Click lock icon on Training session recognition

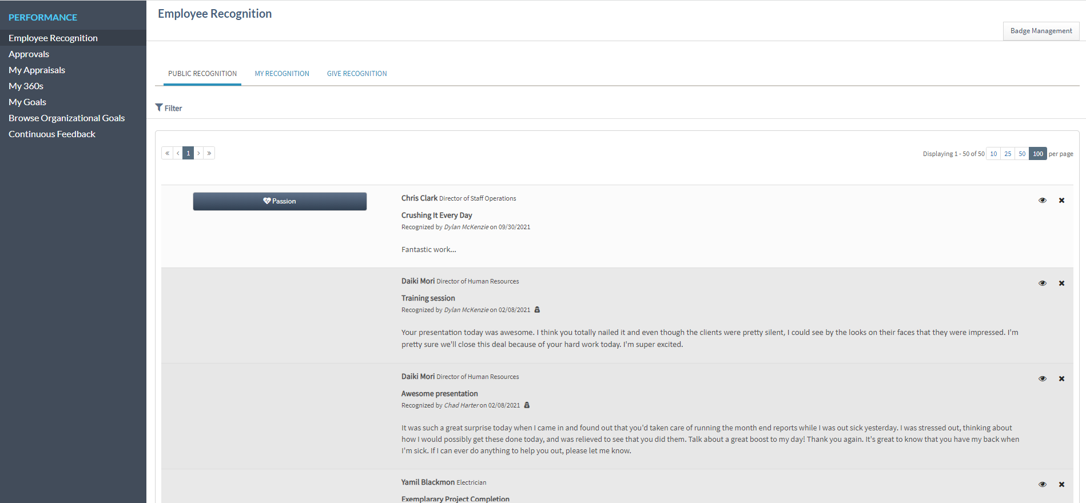click(537, 310)
